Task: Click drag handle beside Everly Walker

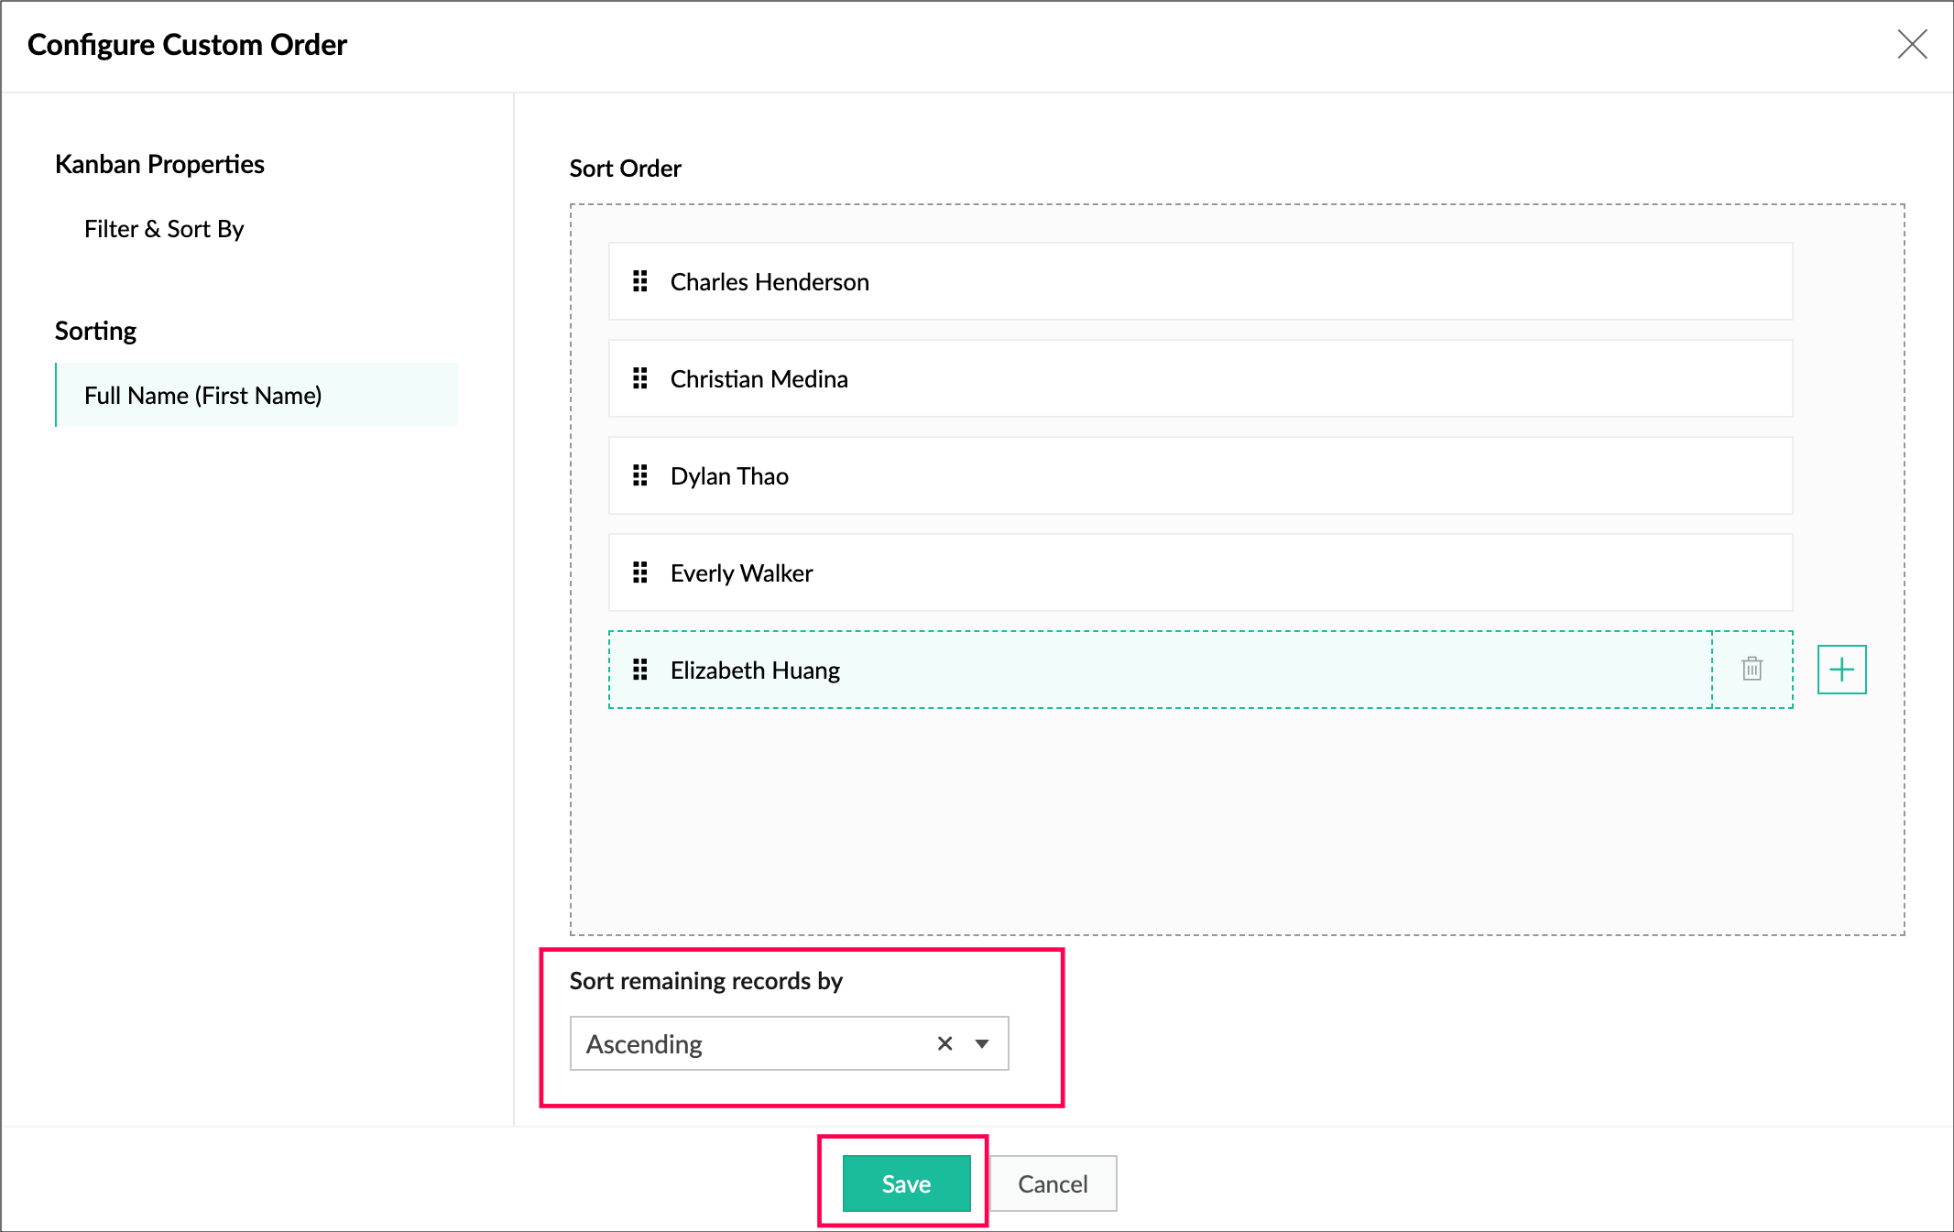Action: 640,572
